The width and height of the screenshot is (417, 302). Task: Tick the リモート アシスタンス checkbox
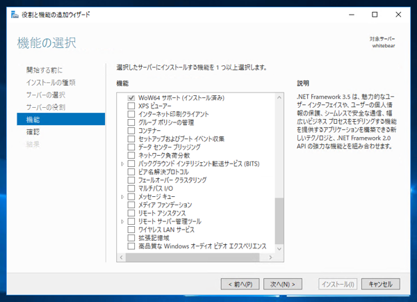point(131,214)
